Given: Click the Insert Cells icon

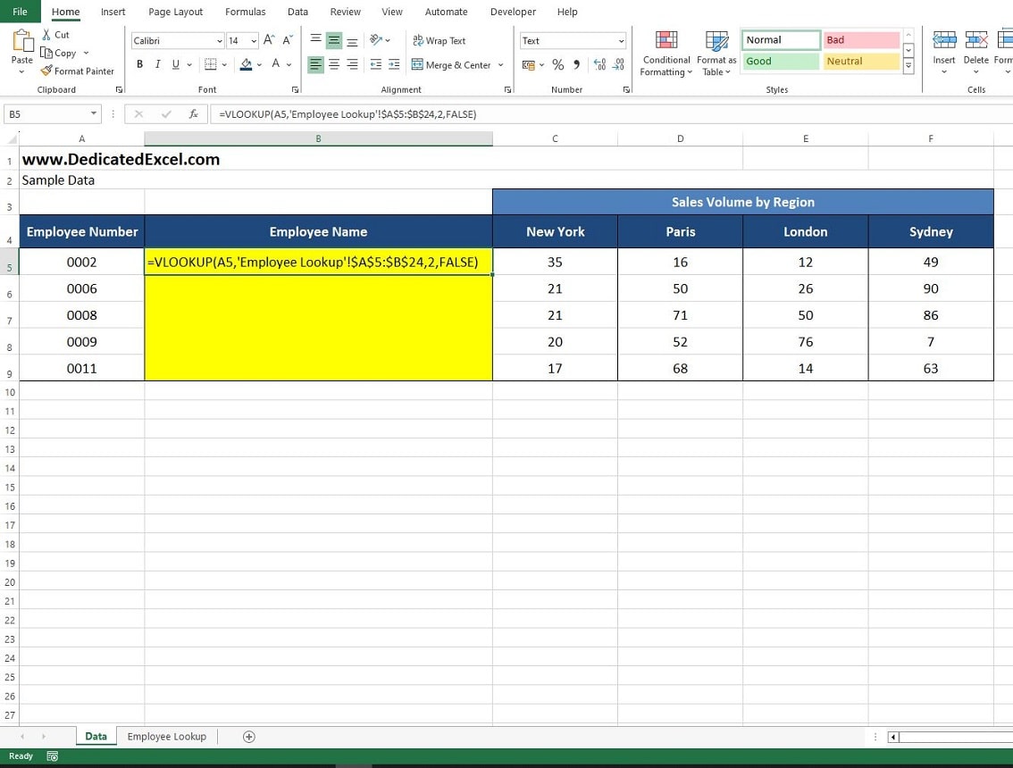Looking at the screenshot, I should 944,49.
